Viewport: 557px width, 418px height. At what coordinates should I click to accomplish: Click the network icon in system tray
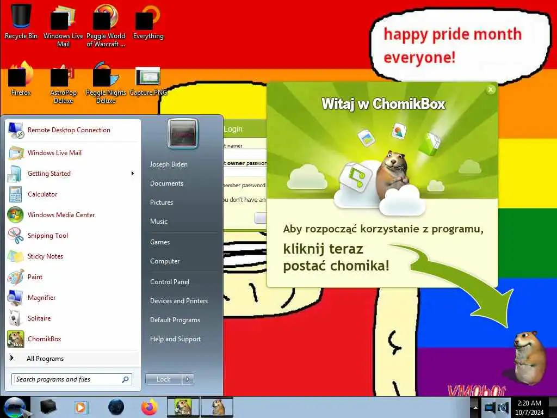tap(490, 407)
